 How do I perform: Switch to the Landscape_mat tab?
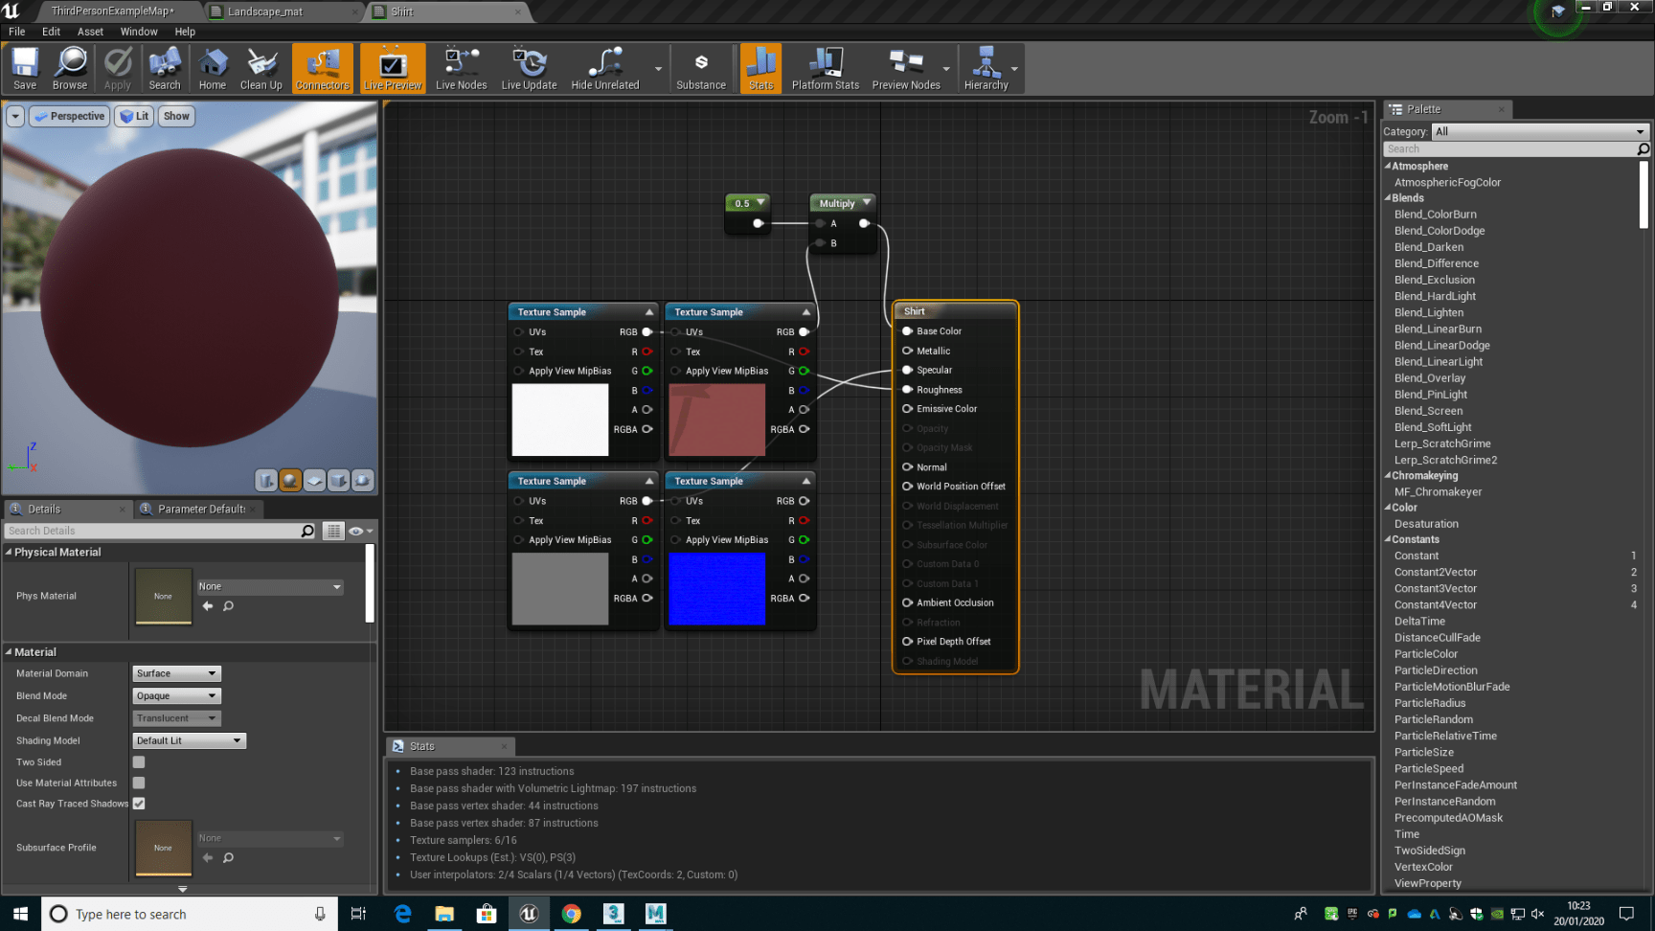point(265,11)
